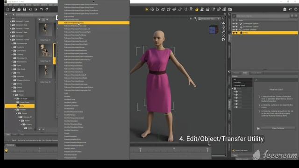Expand first surface group in Surfaces tree

coord(234,91)
